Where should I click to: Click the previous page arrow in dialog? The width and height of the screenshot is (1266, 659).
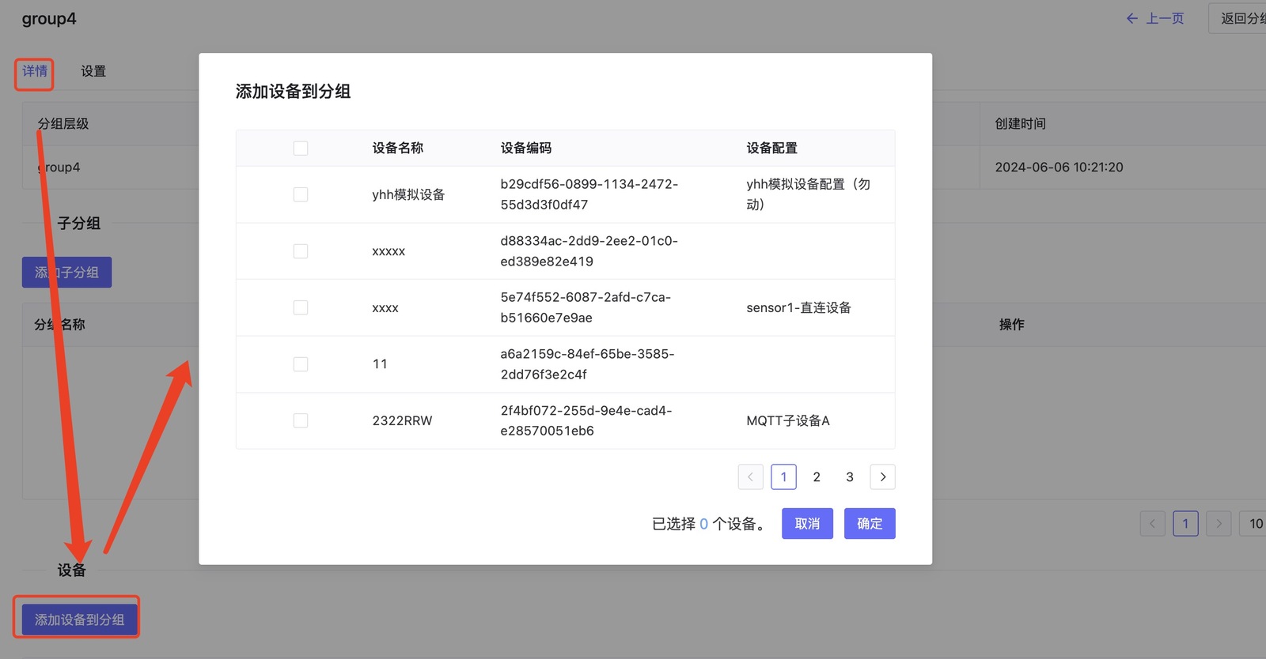(750, 477)
